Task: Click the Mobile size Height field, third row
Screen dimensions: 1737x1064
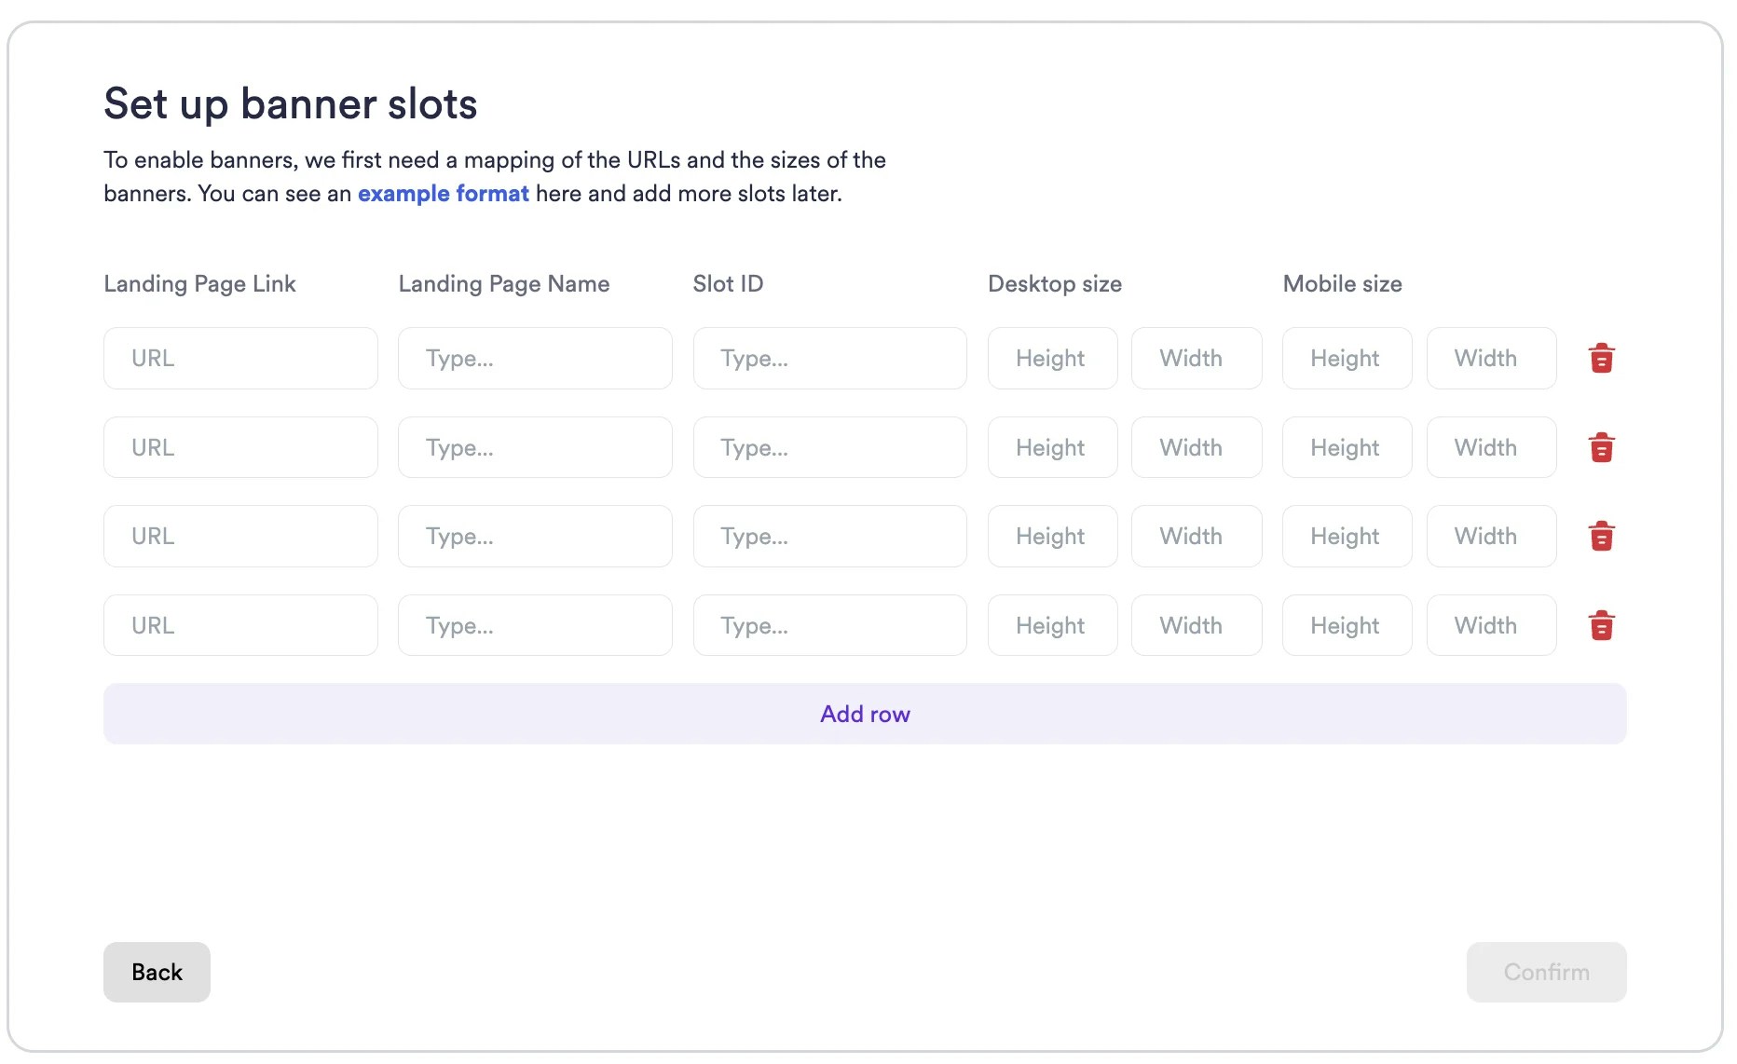Action: [x=1346, y=536]
